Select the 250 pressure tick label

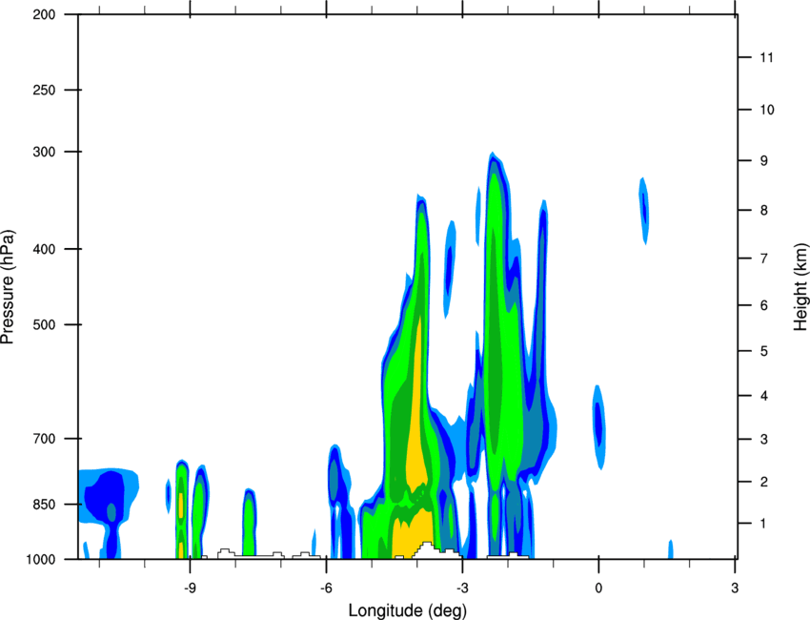coord(44,90)
